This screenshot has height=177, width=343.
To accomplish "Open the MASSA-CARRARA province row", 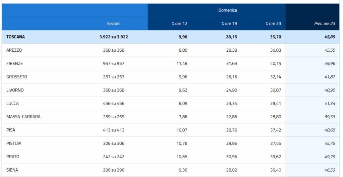I will click(170, 117).
